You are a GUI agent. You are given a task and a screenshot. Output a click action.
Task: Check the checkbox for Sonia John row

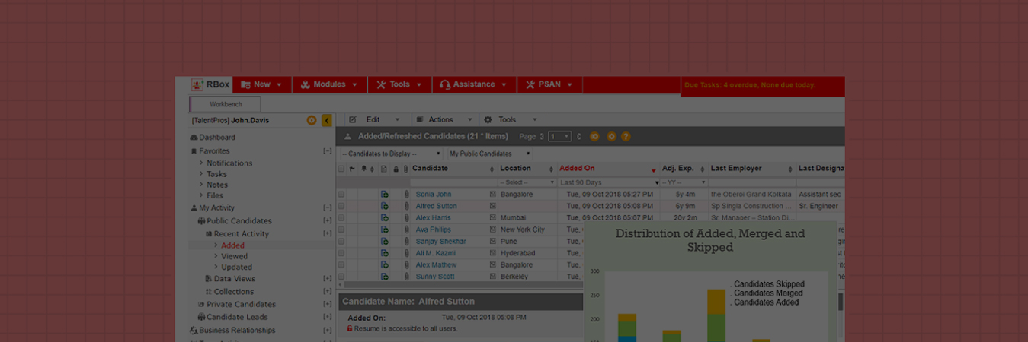click(341, 195)
